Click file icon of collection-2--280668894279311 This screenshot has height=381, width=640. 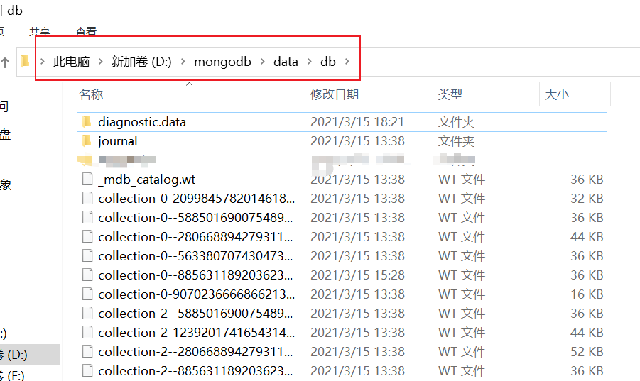[87, 351]
